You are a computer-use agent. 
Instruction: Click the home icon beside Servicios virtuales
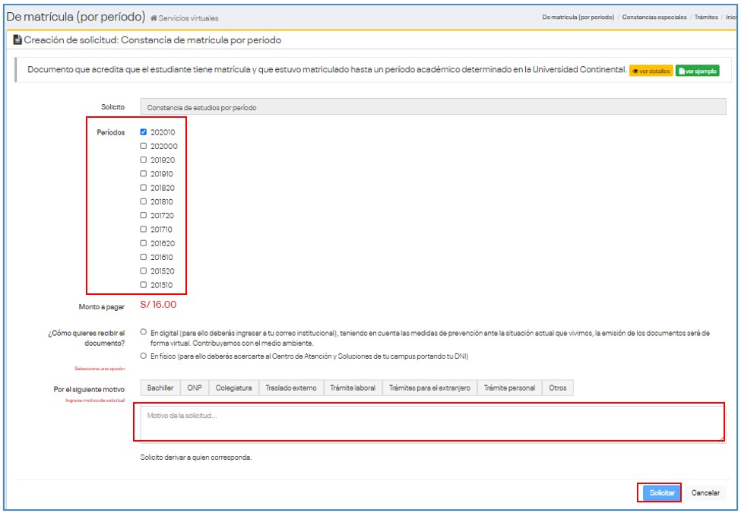point(154,17)
